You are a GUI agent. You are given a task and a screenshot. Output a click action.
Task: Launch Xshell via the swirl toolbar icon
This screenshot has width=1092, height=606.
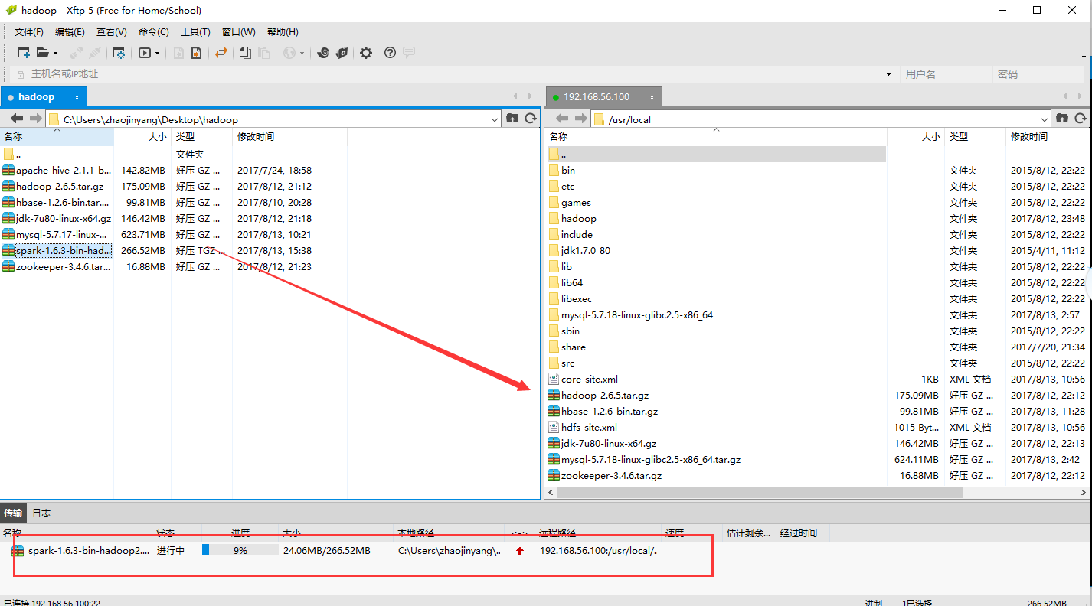click(x=323, y=53)
